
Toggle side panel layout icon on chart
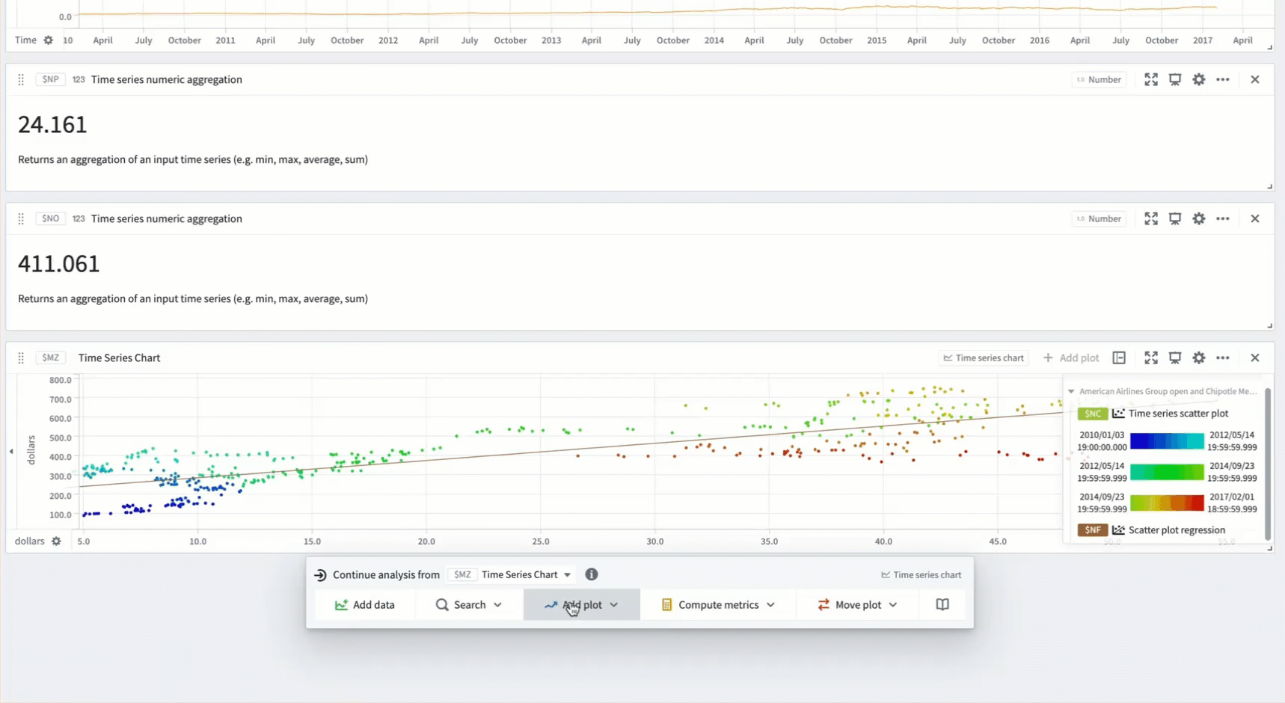coord(1118,357)
